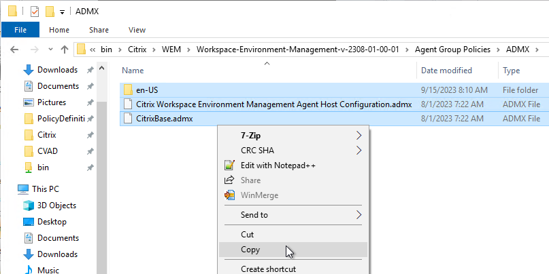
Task: Choose Create shortcut from context menu
Action: pyautogui.click(x=293, y=269)
